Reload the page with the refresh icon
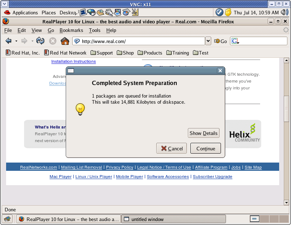The height and width of the screenshot is (225, 291). pyautogui.click(x=40, y=41)
